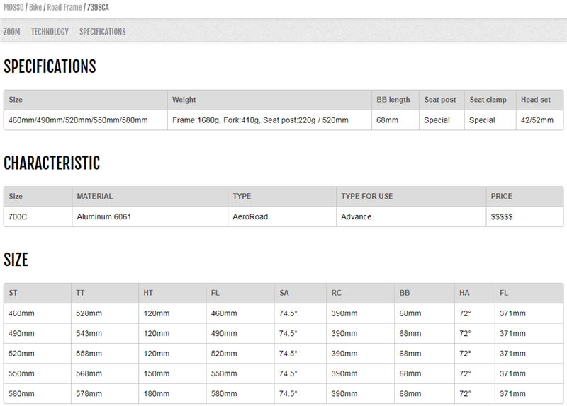
Task: Select the Head set column header
Action: pos(539,100)
